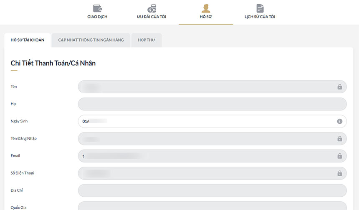Viewport: 359px width, 210px height.
Task: Click the Họ input field
Action: [212, 104]
